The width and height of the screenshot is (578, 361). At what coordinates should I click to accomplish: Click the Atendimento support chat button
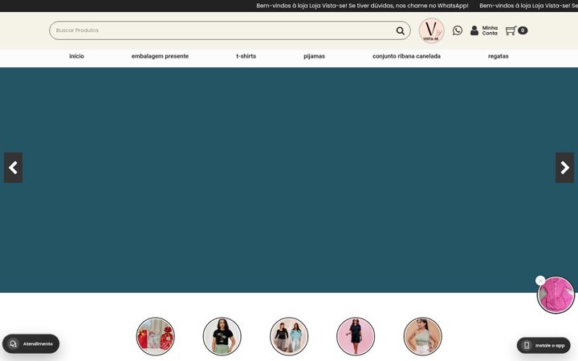[x=31, y=343]
